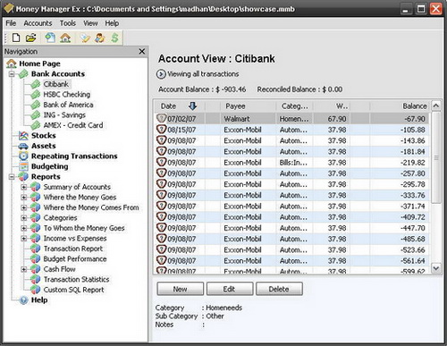Click the Viewing all transactions arrow icon
Viewport: 447px width, 346px height.
point(161,74)
